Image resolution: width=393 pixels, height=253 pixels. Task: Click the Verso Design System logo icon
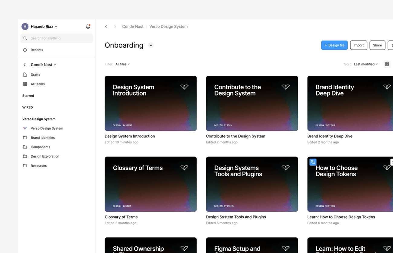(25, 128)
